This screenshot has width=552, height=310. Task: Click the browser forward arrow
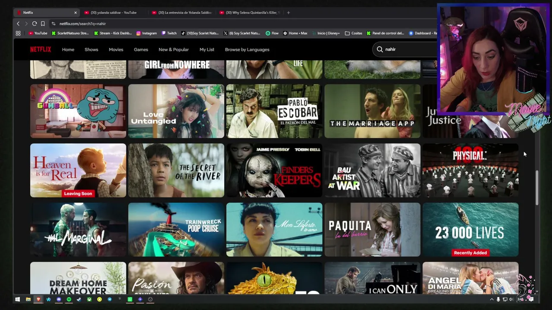pyautogui.click(x=26, y=24)
